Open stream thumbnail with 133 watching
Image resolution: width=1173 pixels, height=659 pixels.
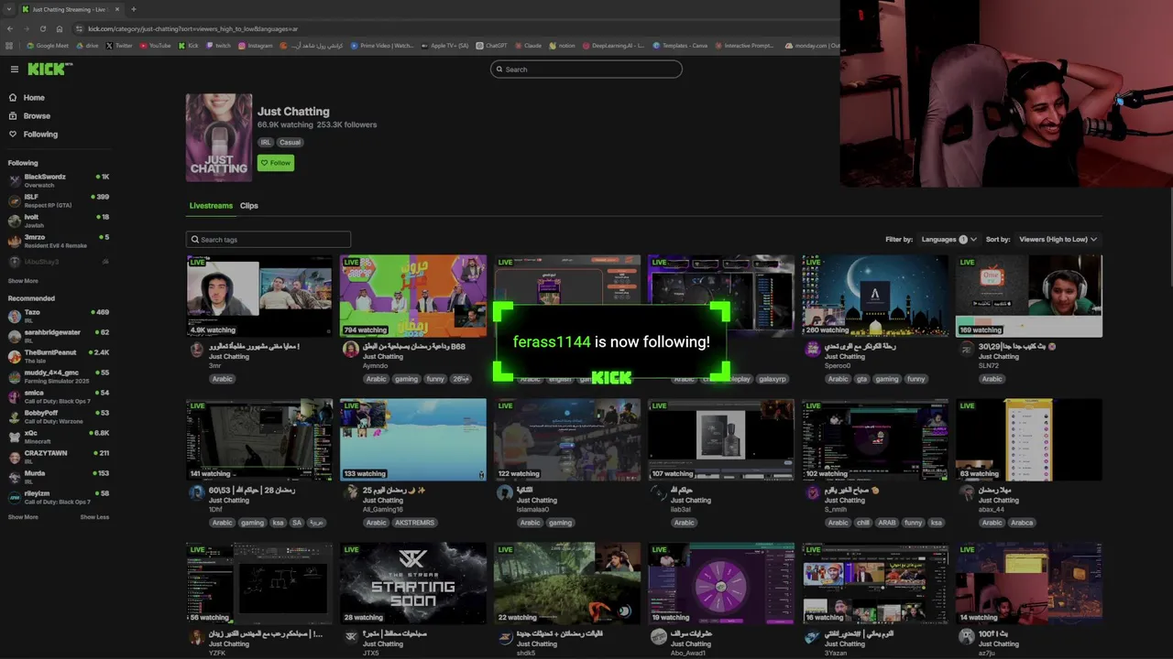(x=413, y=439)
